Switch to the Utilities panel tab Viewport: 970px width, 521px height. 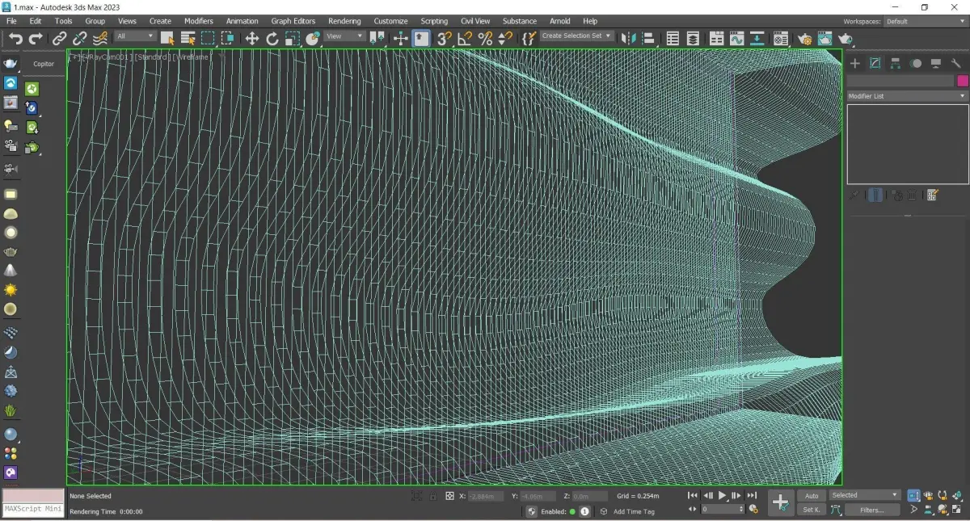956,63
